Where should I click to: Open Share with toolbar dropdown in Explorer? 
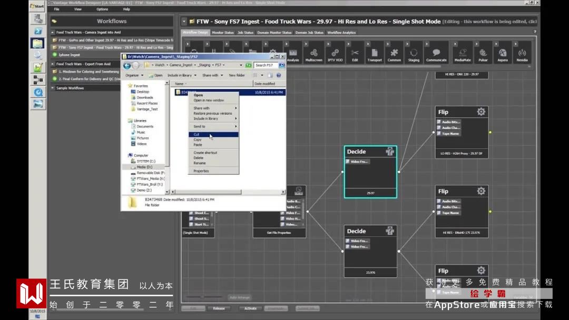213,75
